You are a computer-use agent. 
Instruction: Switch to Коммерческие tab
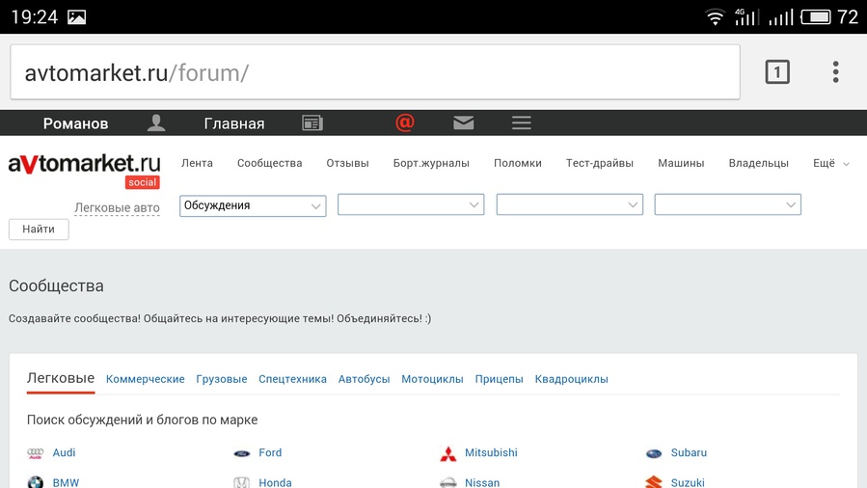146,379
